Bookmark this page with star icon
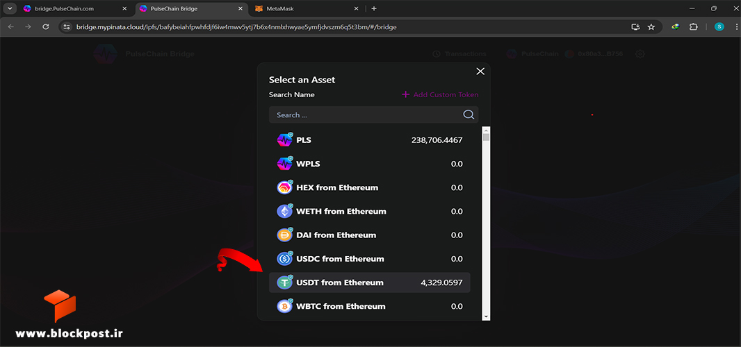The image size is (741, 347). click(x=651, y=27)
